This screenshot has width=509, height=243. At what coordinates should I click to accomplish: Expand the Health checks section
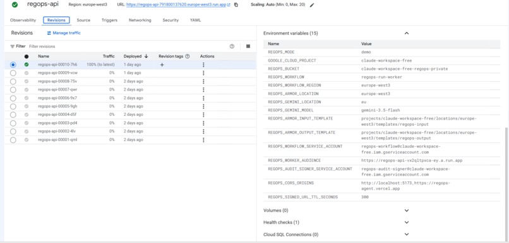click(407, 222)
